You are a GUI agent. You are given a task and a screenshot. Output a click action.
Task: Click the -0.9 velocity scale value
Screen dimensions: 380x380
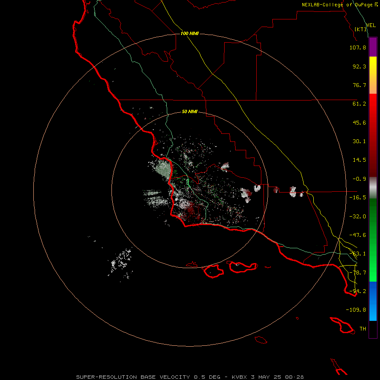(359, 179)
